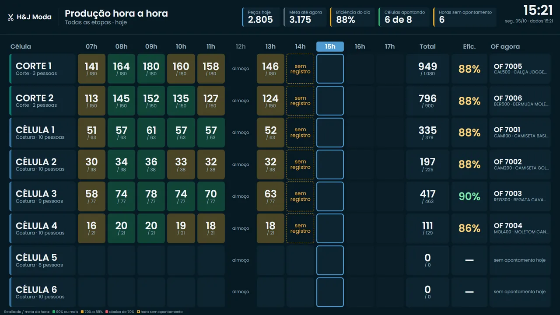Click CÉLULA 2's 10h cell showing 33
Screen dimensions: 560x315
(181, 164)
